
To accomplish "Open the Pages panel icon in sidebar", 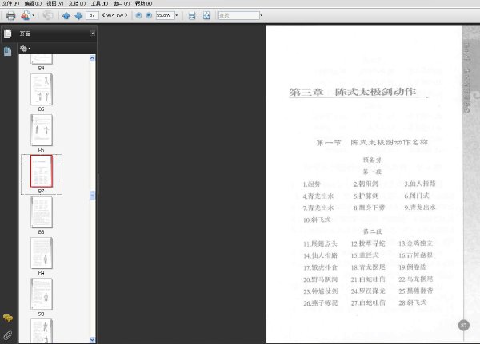I will point(8,34).
